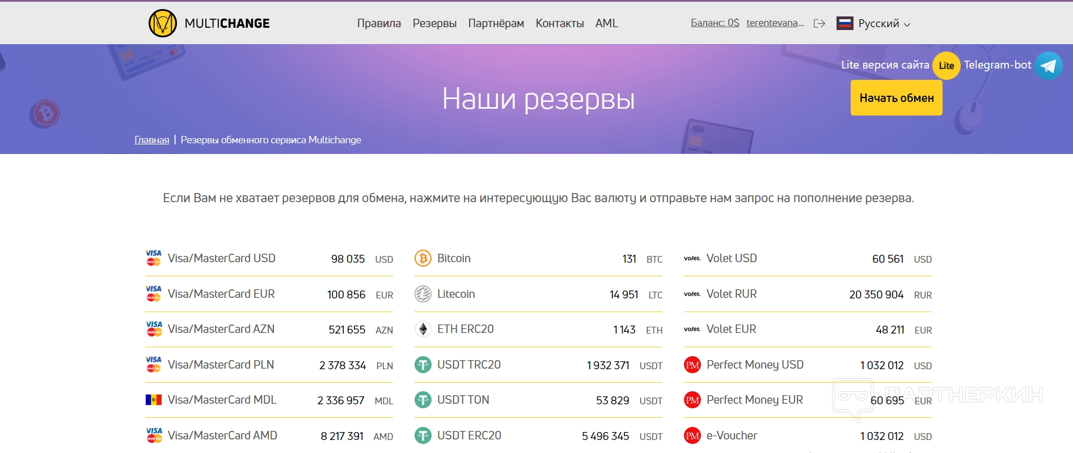Viewport: 1073px width, 453px height.
Task: Click the logout arrow icon
Action: pyautogui.click(x=819, y=23)
